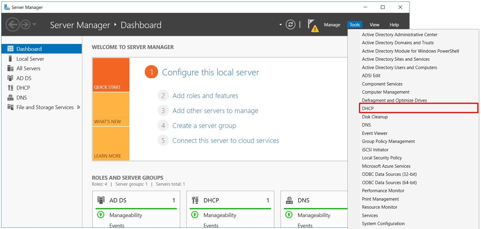
Task: Open AD DS tile title
Action: pyautogui.click(x=118, y=200)
